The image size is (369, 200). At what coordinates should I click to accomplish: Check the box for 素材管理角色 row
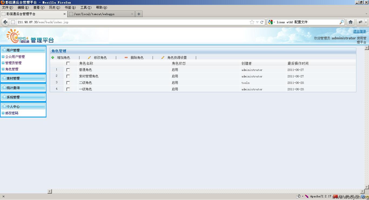click(x=68, y=76)
